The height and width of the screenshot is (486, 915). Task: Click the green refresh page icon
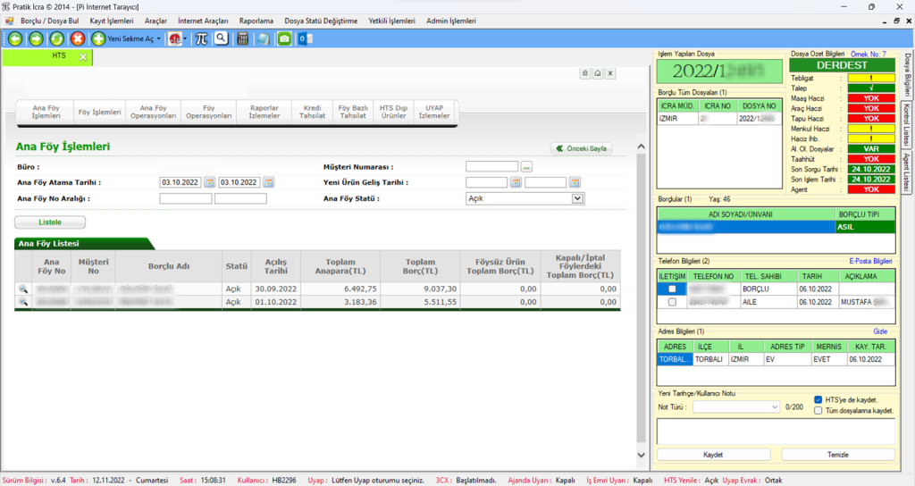point(56,38)
